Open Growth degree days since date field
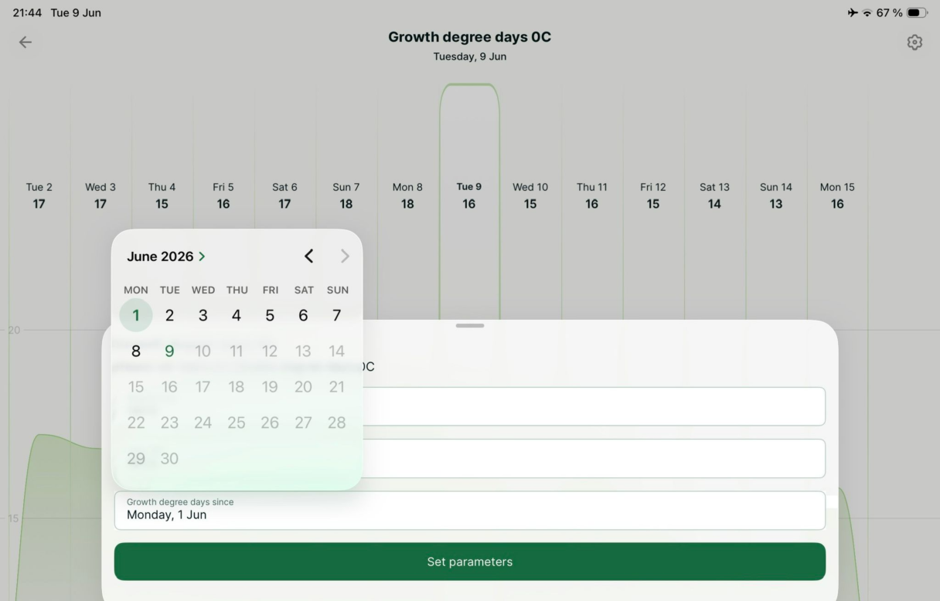Image resolution: width=940 pixels, height=601 pixels. (470, 510)
